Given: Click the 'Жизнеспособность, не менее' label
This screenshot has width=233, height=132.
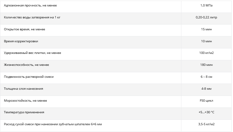Looking at the screenshot, I should [26, 65].
